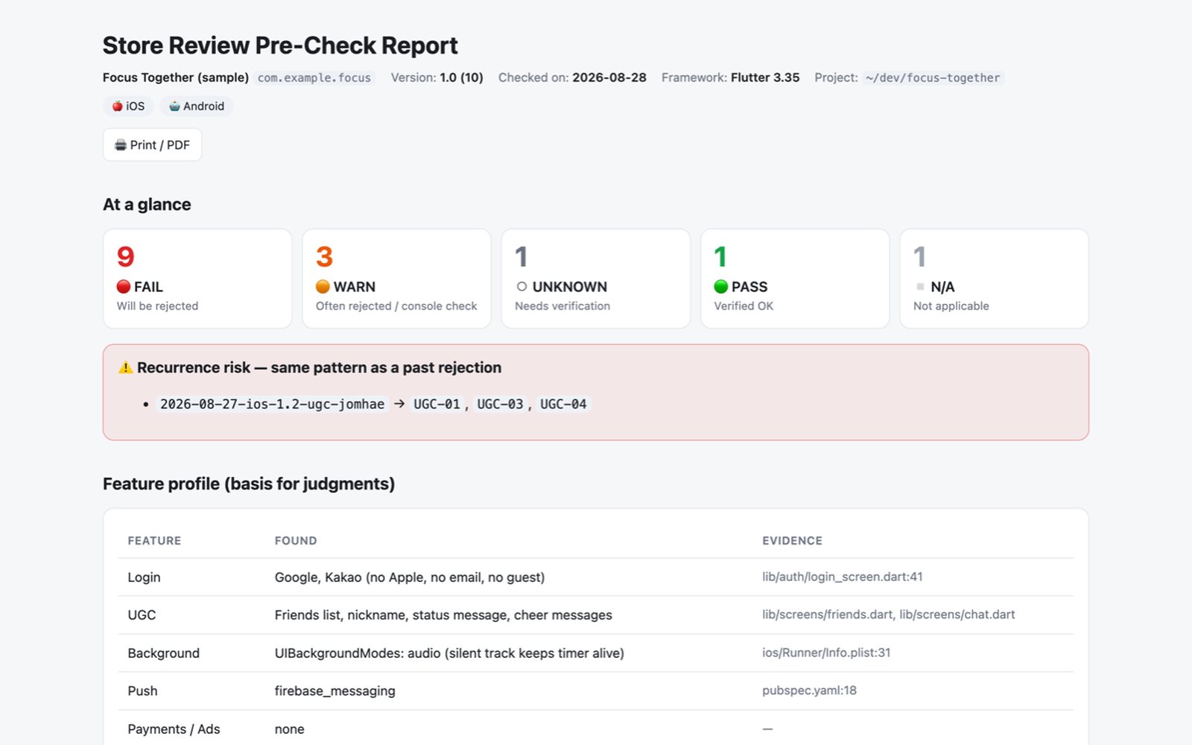The height and width of the screenshot is (745, 1192).
Task: Click the Print / PDF button
Action: point(152,145)
